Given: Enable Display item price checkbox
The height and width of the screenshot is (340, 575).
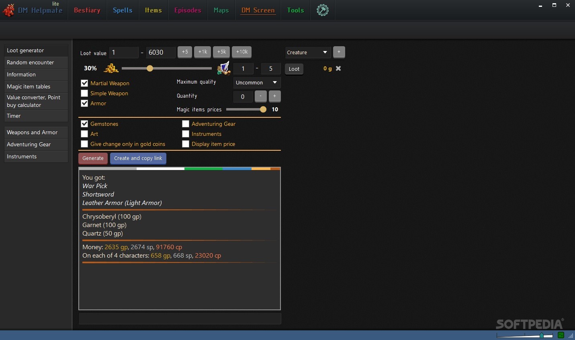Looking at the screenshot, I should [x=186, y=144].
